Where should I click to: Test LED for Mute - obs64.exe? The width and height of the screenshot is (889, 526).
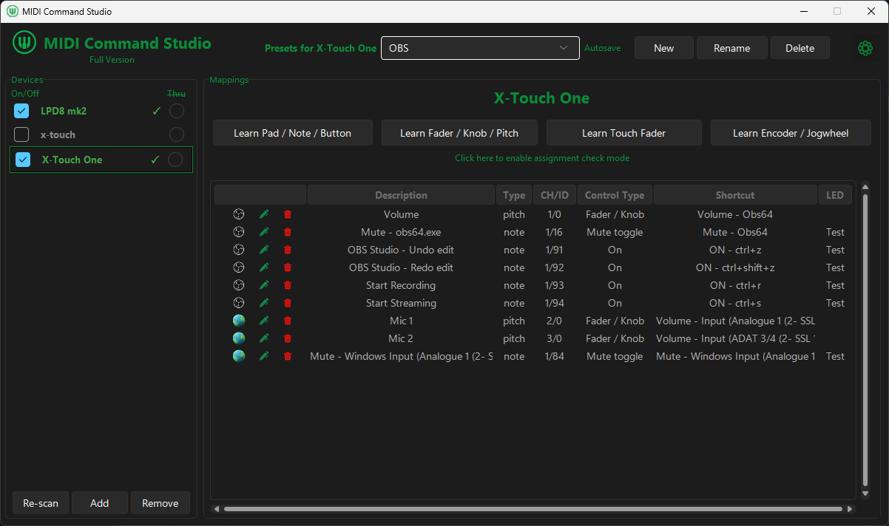(x=835, y=232)
